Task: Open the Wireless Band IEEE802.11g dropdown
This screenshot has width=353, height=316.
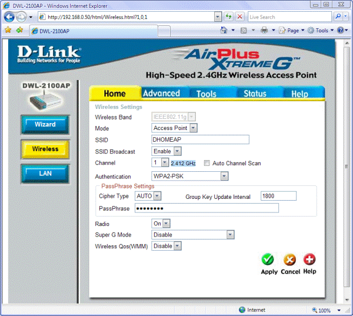Action: pyautogui.click(x=174, y=117)
